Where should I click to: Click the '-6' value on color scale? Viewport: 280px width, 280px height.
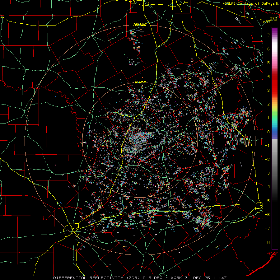[267, 214]
